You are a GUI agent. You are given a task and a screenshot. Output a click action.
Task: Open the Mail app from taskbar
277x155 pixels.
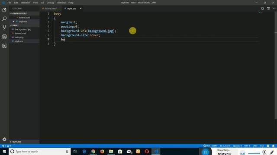(129, 151)
